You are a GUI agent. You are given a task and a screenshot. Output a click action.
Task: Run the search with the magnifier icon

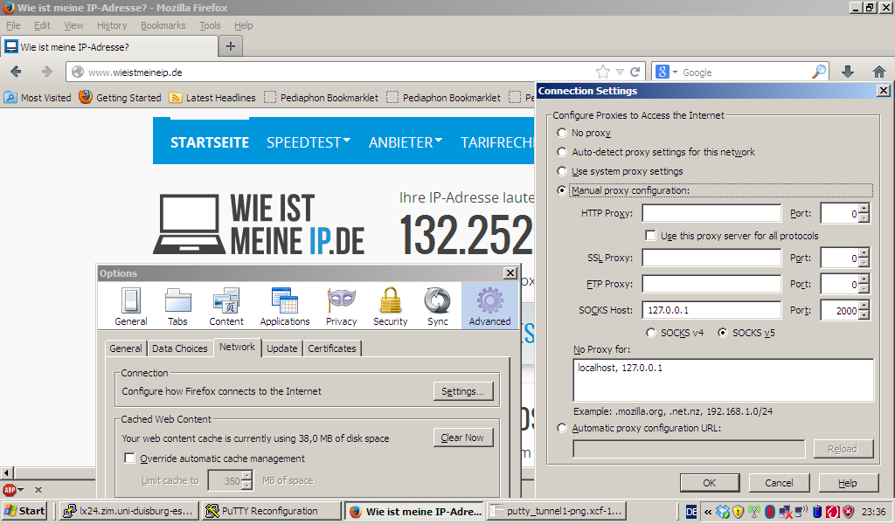(x=818, y=72)
